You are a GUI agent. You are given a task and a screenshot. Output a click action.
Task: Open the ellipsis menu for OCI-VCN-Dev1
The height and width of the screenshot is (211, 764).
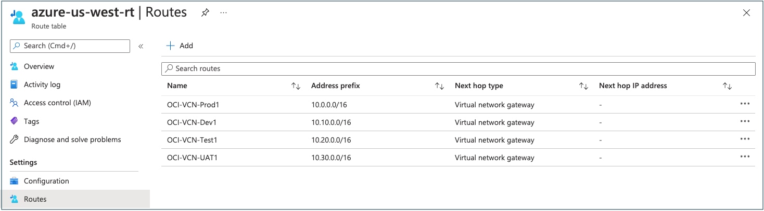coord(745,121)
